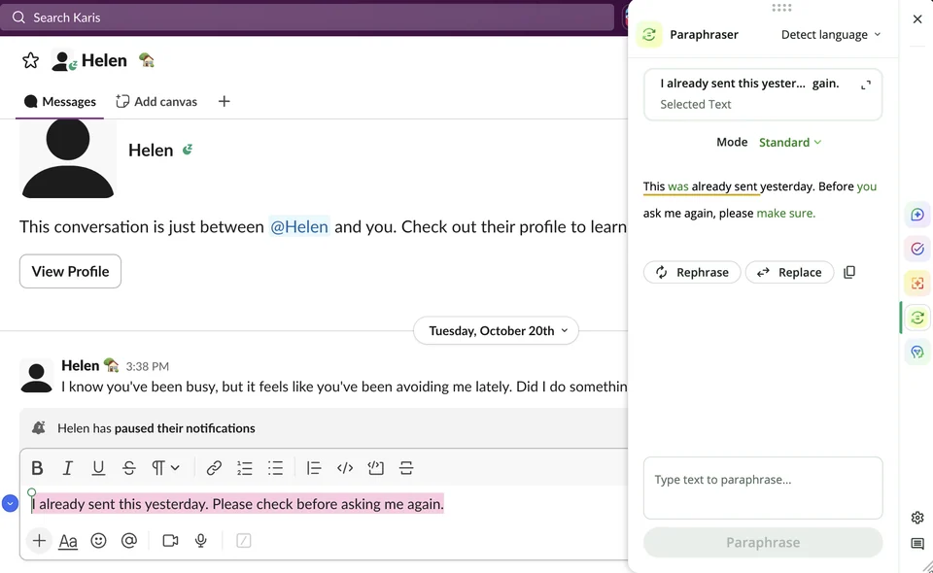The height and width of the screenshot is (573, 933).
Task: Open the plus attachments menu in composer
Action: coord(39,541)
